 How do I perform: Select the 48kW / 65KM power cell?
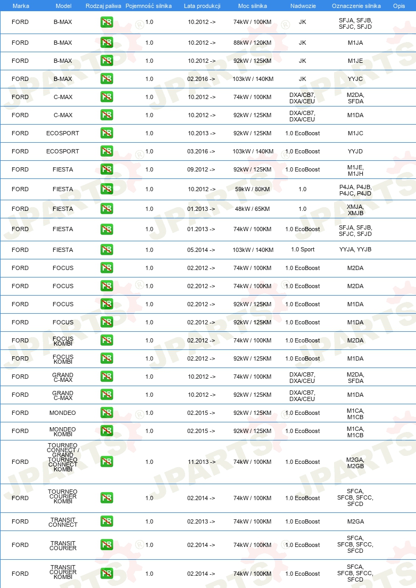click(x=252, y=209)
